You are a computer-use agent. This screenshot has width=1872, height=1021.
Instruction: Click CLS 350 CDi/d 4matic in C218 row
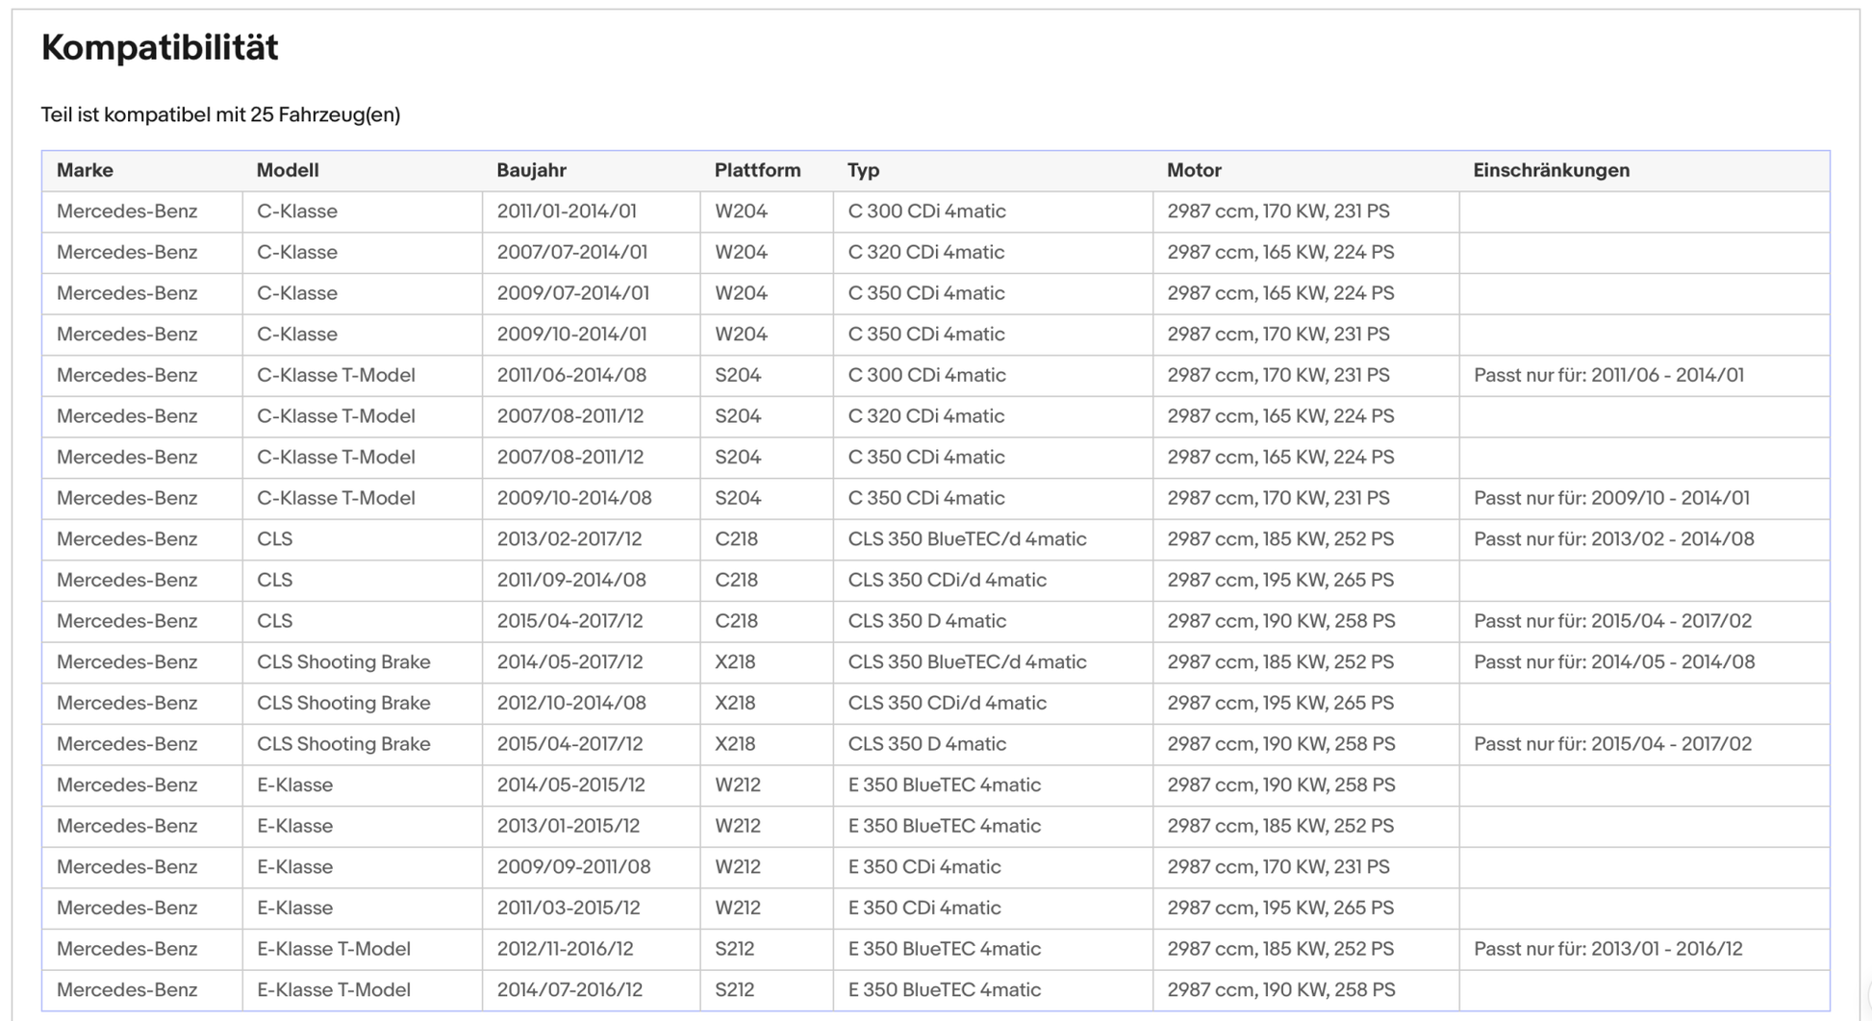947,580
